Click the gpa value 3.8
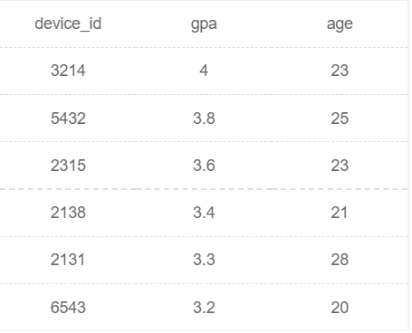Viewport: 412px width, 333px height. [204, 118]
